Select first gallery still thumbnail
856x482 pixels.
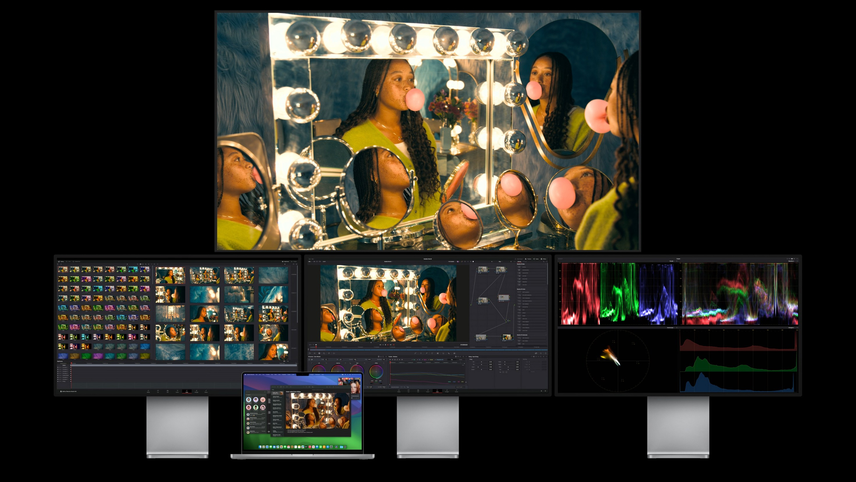tap(63, 269)
